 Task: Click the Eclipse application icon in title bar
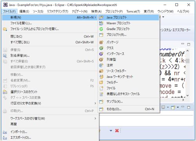5,5
